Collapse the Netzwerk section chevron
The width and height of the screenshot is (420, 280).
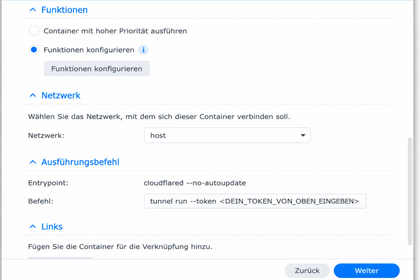[33, 96]
